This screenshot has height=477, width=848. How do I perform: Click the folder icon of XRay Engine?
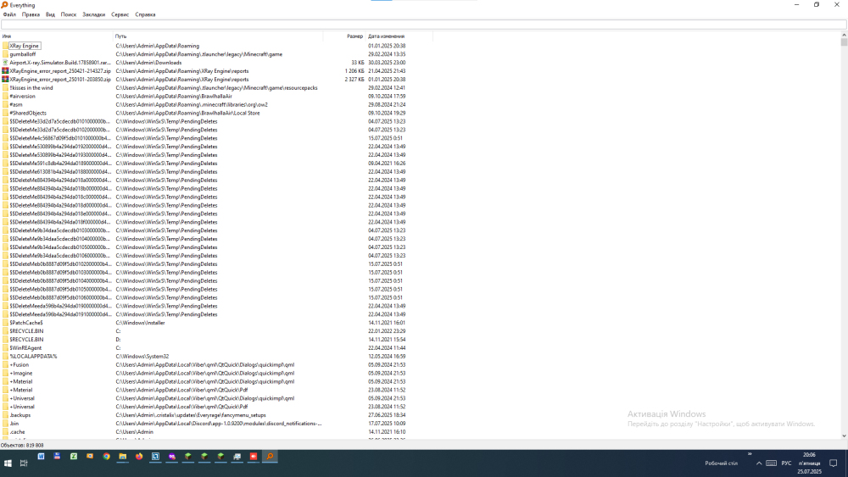tap(5, 46)
